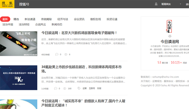The width and height of the screenshot is (189, 109).
Task: Open the 互联网 tag
Action: click(x=92, y=88)
